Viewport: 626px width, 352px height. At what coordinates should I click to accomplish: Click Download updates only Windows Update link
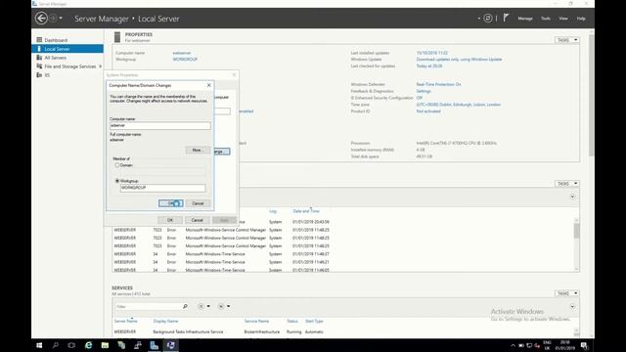click(x=459, y=60)
